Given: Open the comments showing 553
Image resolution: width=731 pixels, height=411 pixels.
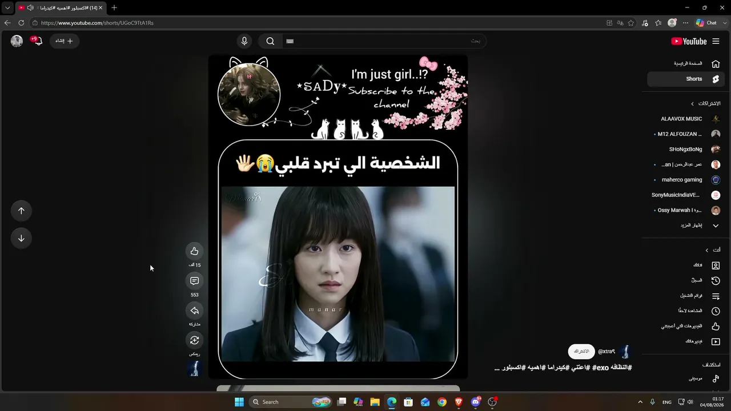Looking at the screenshot, I should (194, 281).
